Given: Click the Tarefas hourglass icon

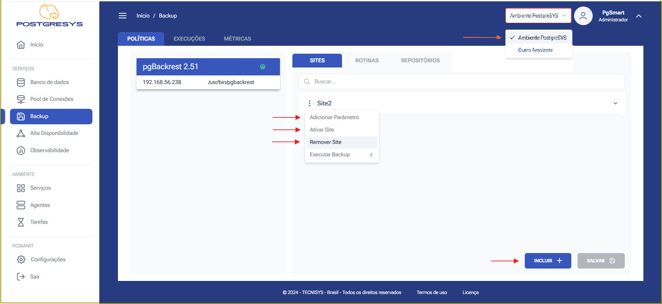Looking at the screenshot, I should [21, 222].
